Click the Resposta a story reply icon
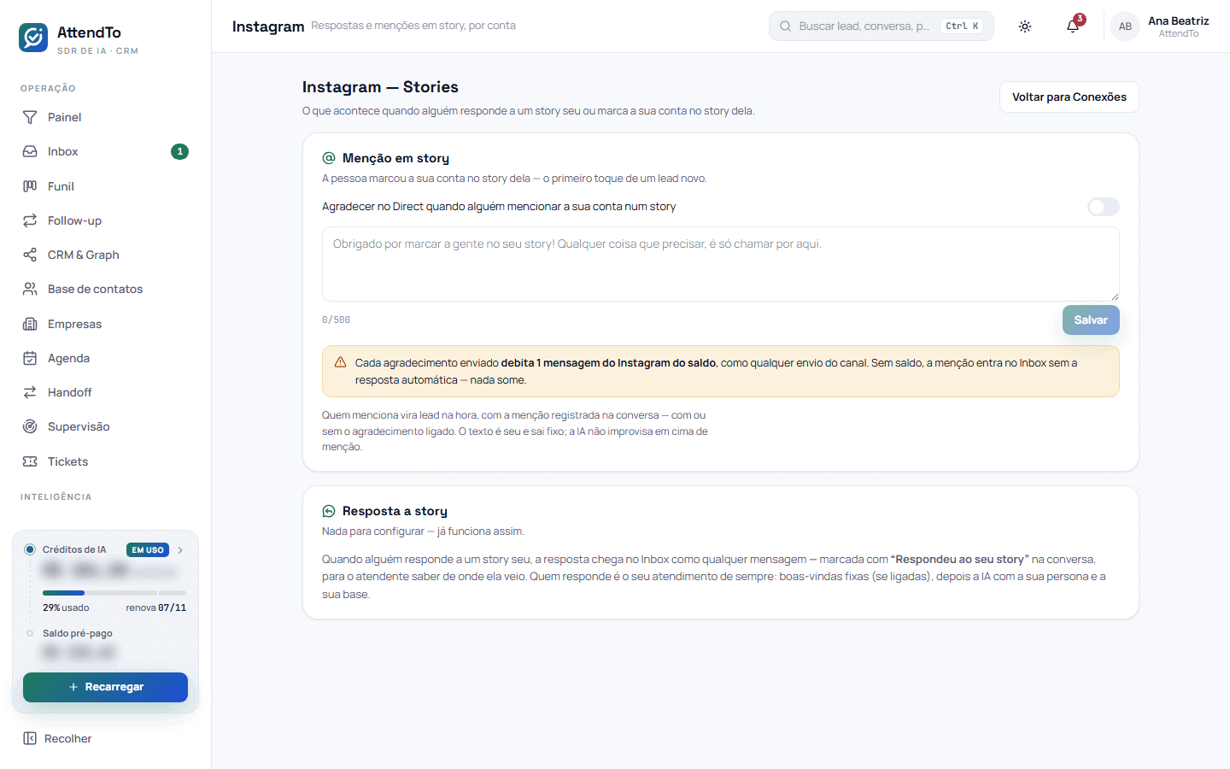1230x769 pixels. pyautogui.click(x=329, y=511)
